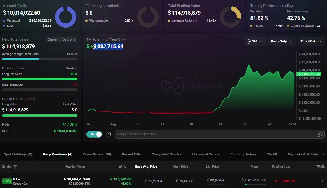Sort by Position Value column icon

click(x=88, y=167)
